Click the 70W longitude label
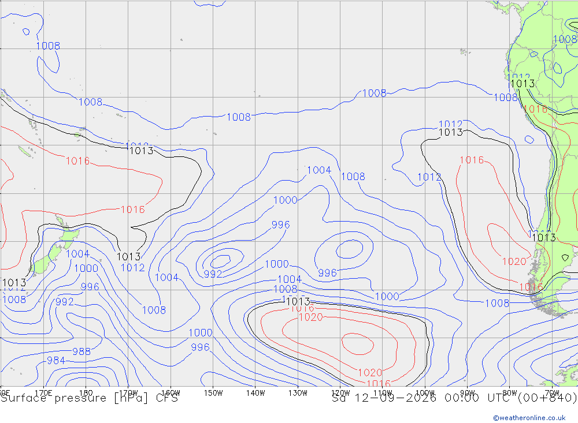Image resolution: width=578 pixels, height=423 pixels. [552, 393]
